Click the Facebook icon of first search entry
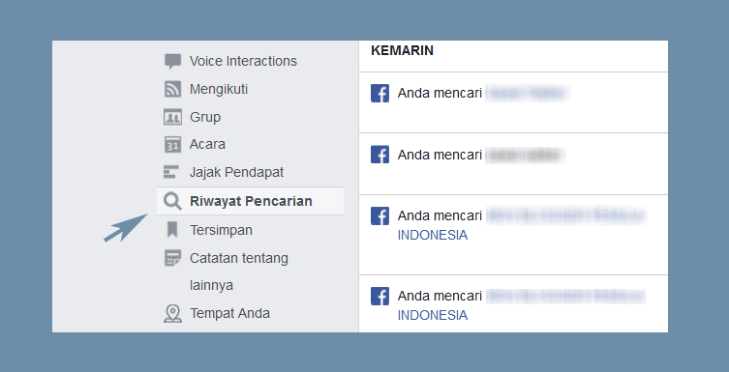This screenshot has width=729, height=372. coord(380,93)
